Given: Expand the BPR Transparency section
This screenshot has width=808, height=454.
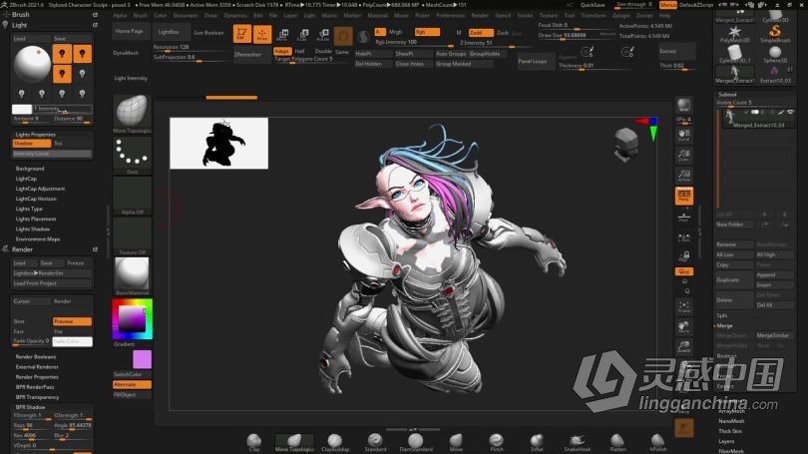Looking at the screenshot, I should [x=37, y=397].
